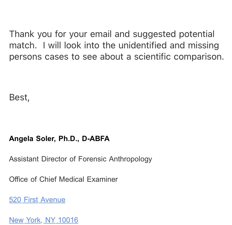Click the Office of Chief Medical Examiner line
The width and height of the screenshot is (232, 225).
tap(63, 179)
